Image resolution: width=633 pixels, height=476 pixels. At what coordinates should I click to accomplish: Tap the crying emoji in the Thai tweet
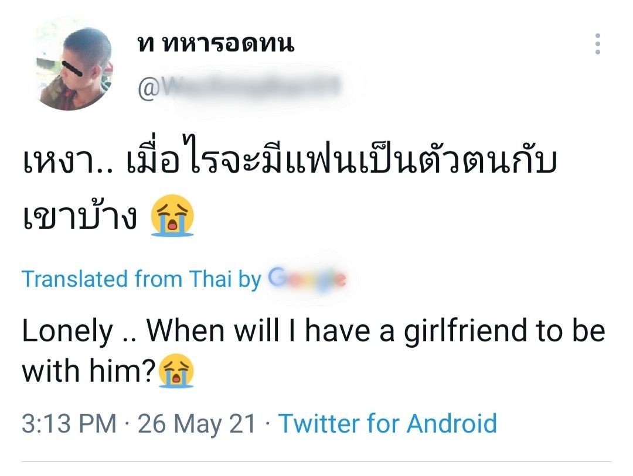point(172,218)
